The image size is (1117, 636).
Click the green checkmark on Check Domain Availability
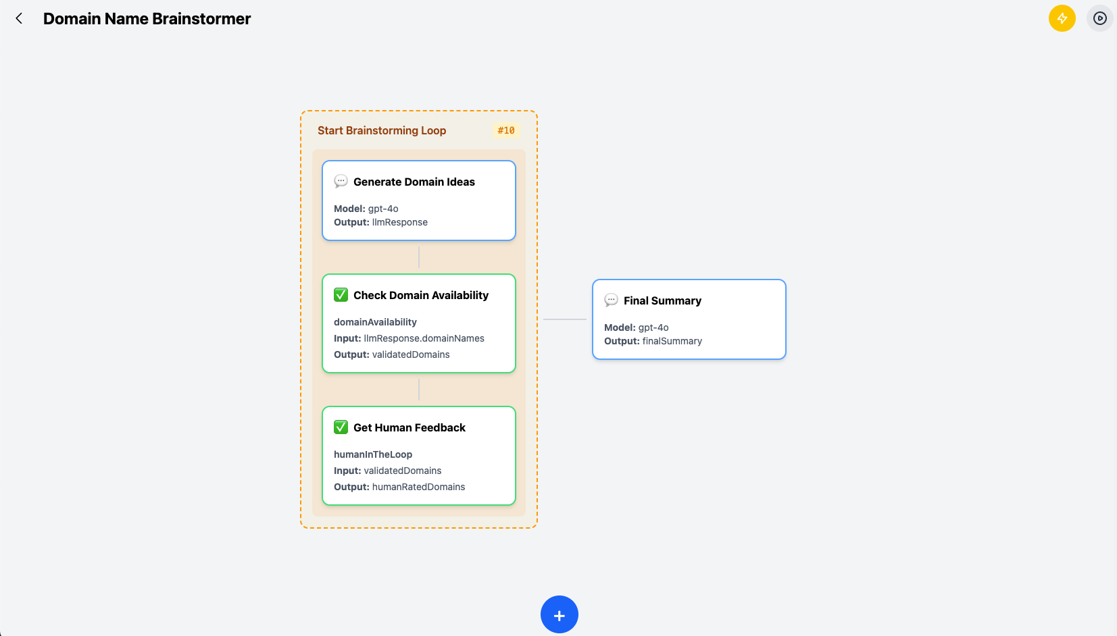coord(341,294)
